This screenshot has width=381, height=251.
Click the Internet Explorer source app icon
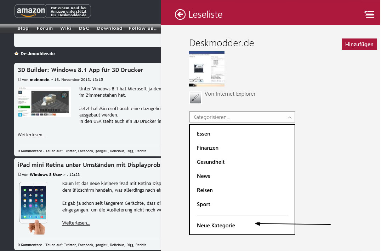[195, 98]
